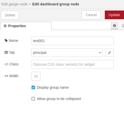Image resolution: width=124 pixels, height=120 pixels.
Task: Uncheck Display group name checkbox
Action: pyautogui.click(x=33, y=87)
